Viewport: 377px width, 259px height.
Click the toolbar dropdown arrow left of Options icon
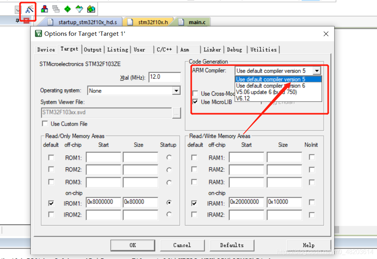(18, 10)
